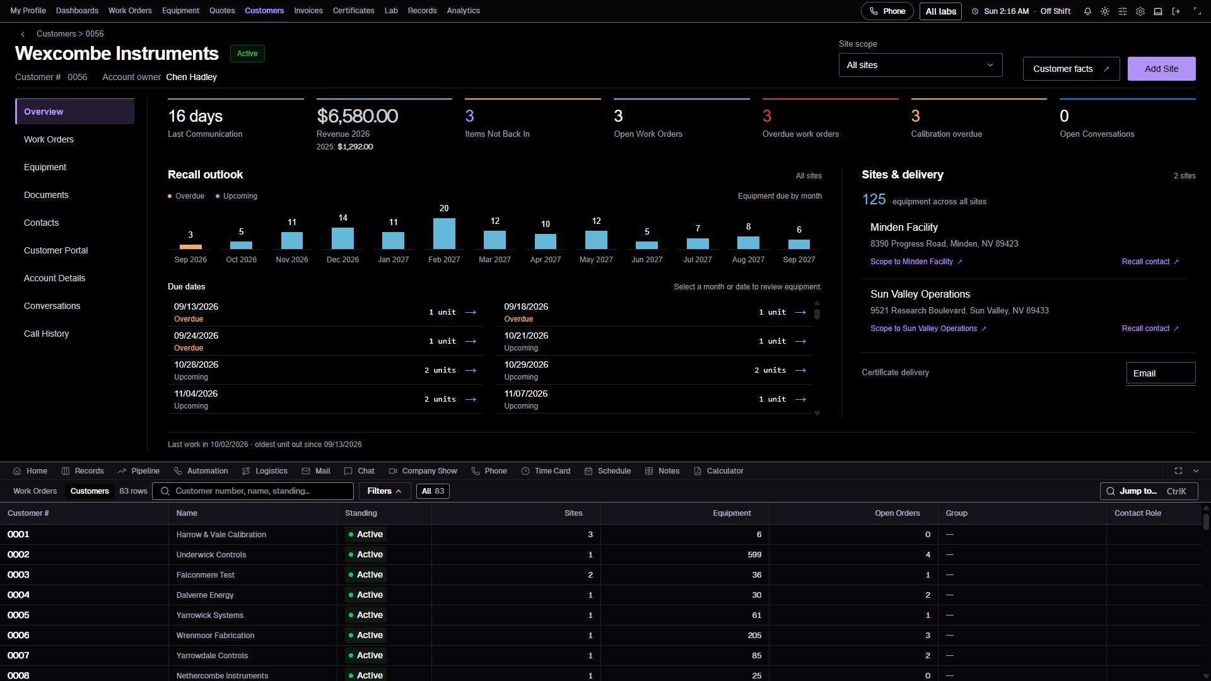Viewport: 1211px width, 681px height.
Task: Click the laptop device icon
Action: click(1158, 11)
